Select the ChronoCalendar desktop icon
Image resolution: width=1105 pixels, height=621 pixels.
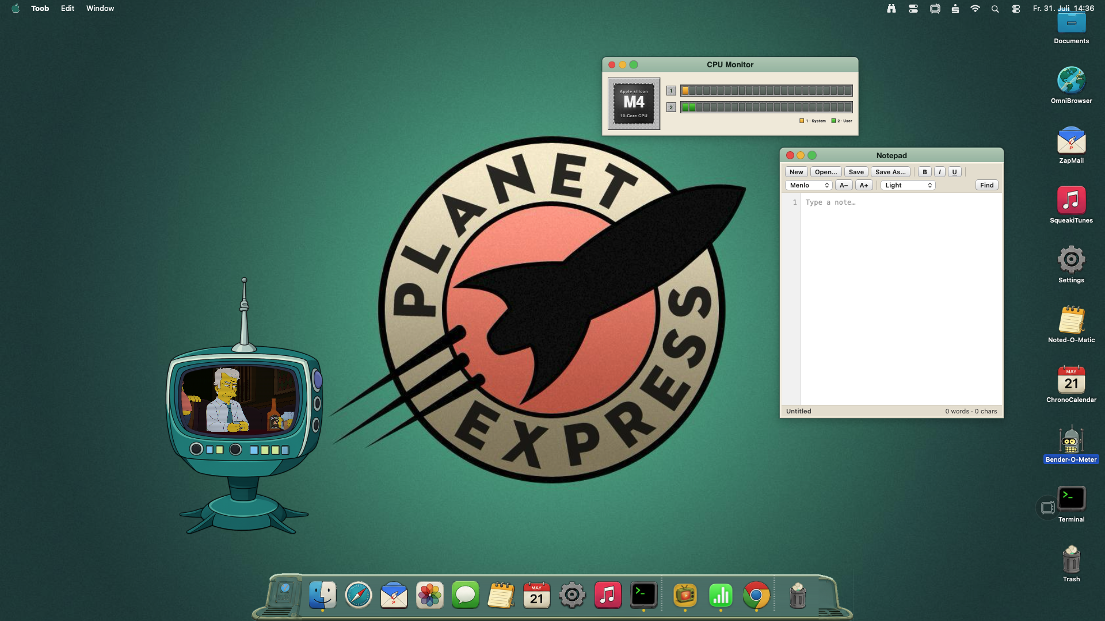(x=1071, y=385)
